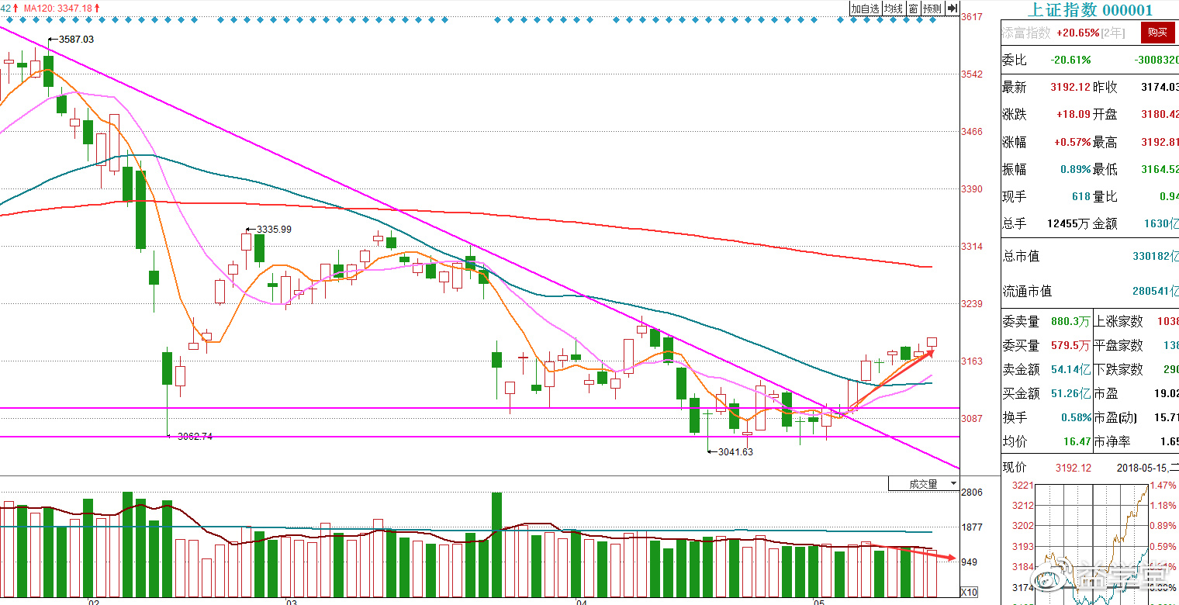The height and width of the screenshot is (605, 1179).
Task: Click the intraday mini chart thumbnail
Action: (x=1086, y=543)
